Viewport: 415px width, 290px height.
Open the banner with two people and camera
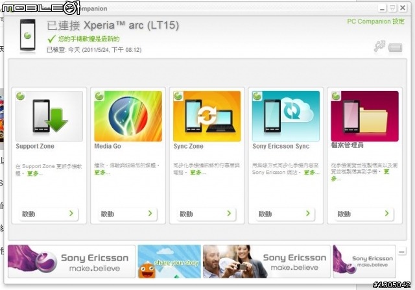(267, 261)
